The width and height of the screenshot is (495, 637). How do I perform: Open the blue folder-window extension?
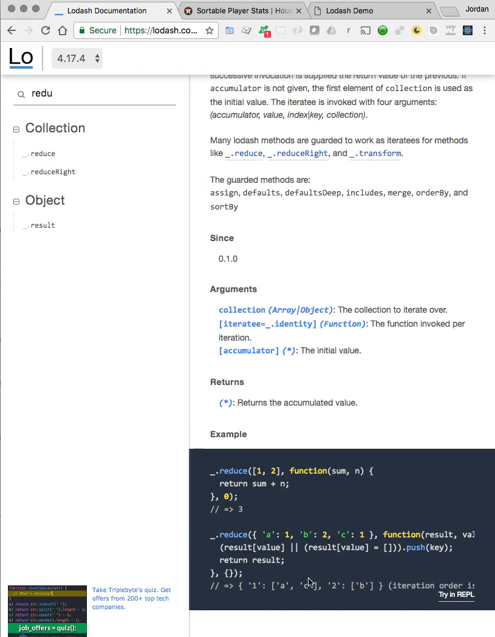(x=230, y=30)
